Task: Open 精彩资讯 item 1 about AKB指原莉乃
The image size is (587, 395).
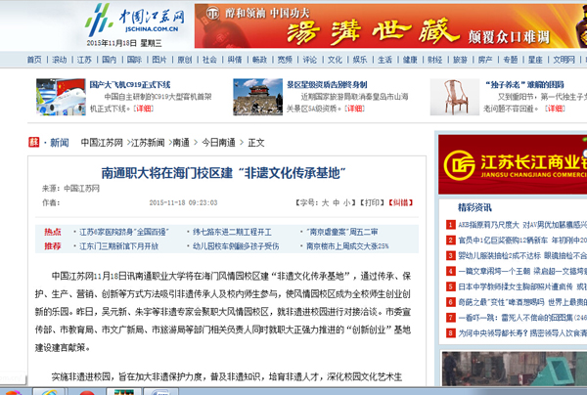Action: click(522, 225)
